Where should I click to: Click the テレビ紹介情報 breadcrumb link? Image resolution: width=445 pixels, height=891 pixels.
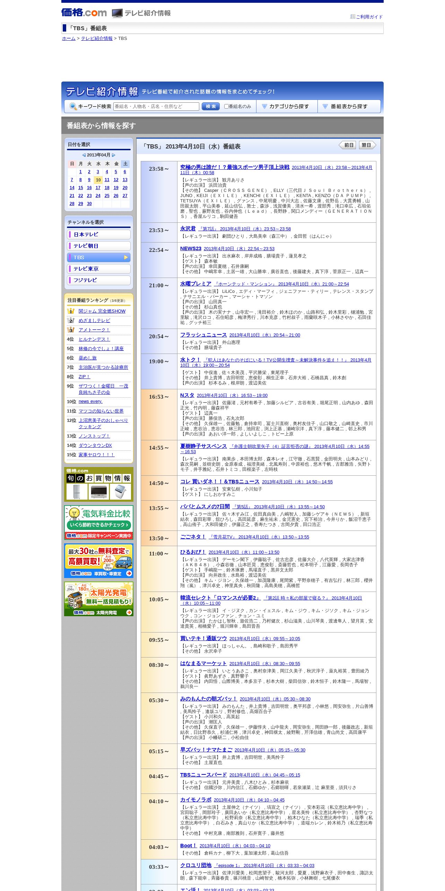tap(97, 39)
